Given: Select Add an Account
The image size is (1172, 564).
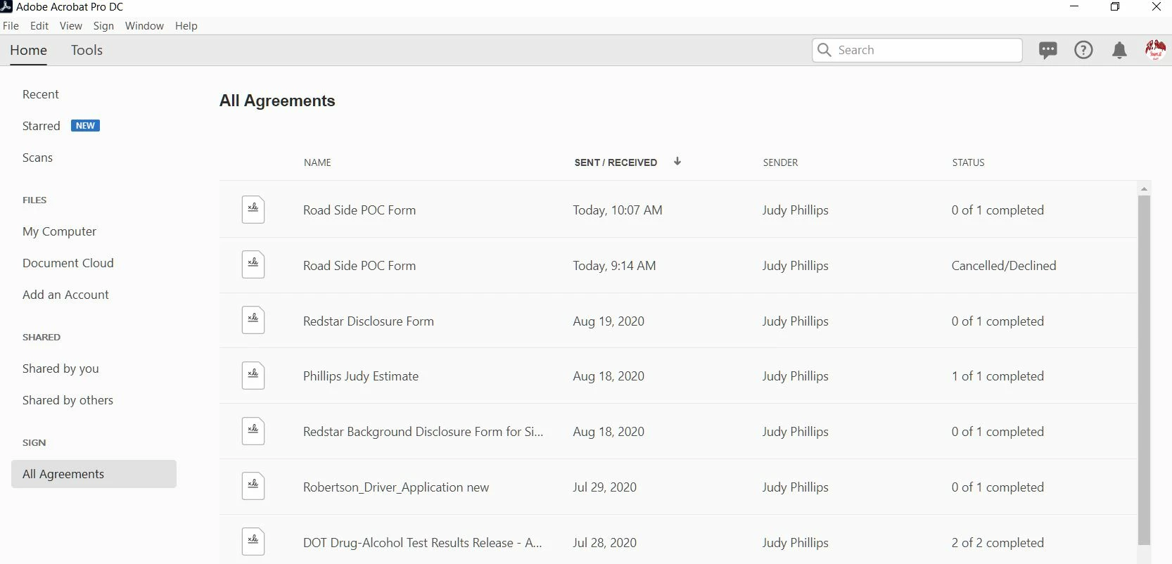Looking at the screenshot, I should coord(65,295).
